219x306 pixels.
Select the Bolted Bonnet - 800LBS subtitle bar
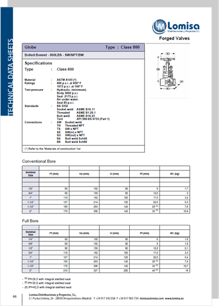83,55
